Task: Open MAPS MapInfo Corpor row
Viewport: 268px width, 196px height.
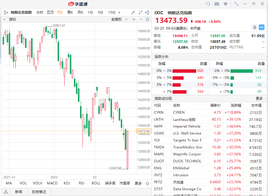Action: tap(208, 154)
